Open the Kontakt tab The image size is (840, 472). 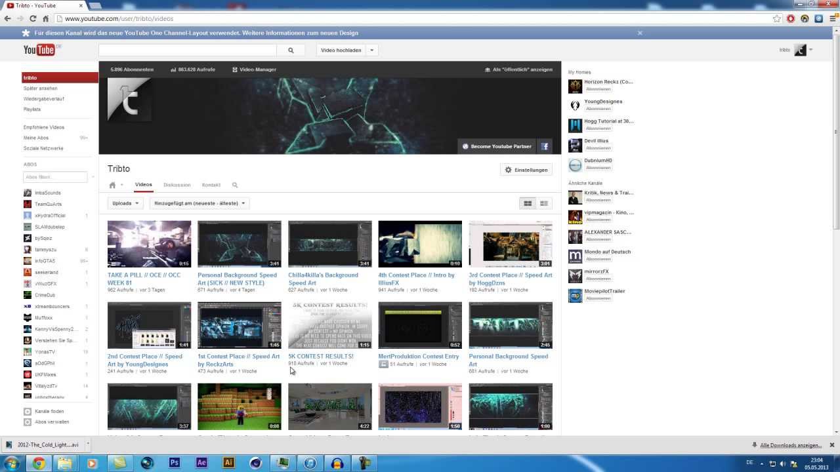pyautogui.click(x=211, y=186)
